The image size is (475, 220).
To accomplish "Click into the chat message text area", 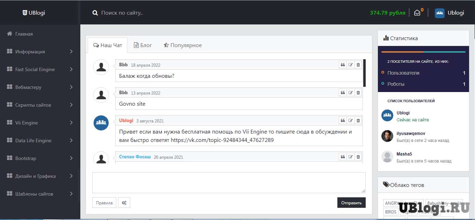I will (x=229, y=182).
